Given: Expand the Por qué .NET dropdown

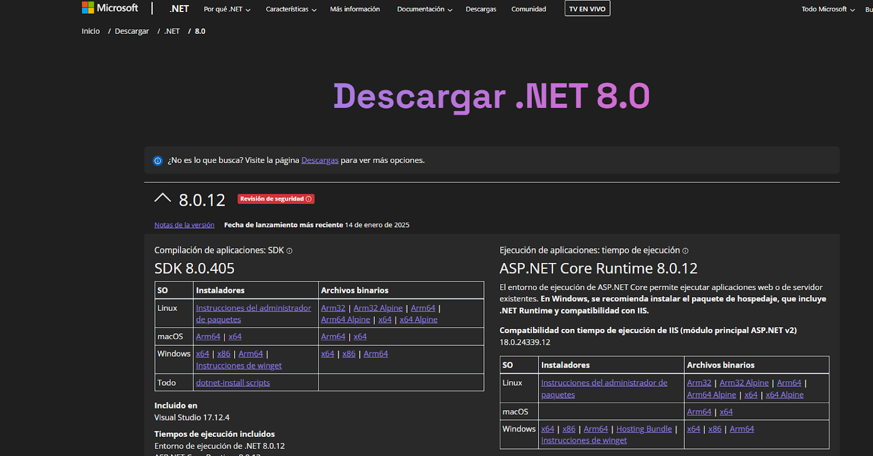Looking at the screenshot, I should pos(227,9).
